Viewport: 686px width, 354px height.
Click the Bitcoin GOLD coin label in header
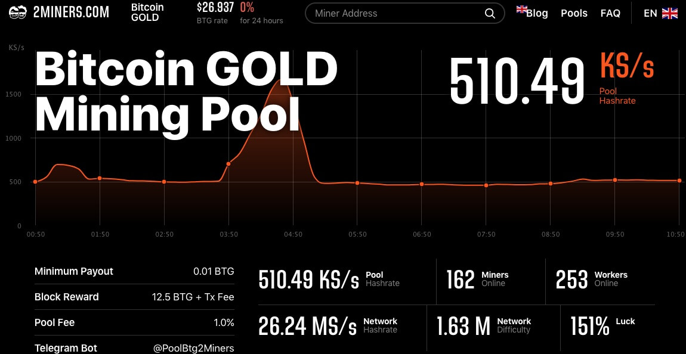point(147,13)
